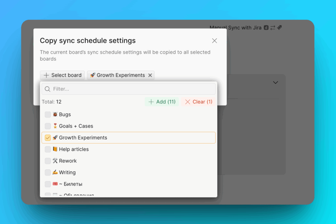Viewport: 336px width, 224px height.
Task: Click the magnifier icon in the filter field
Action: (48, 89)
